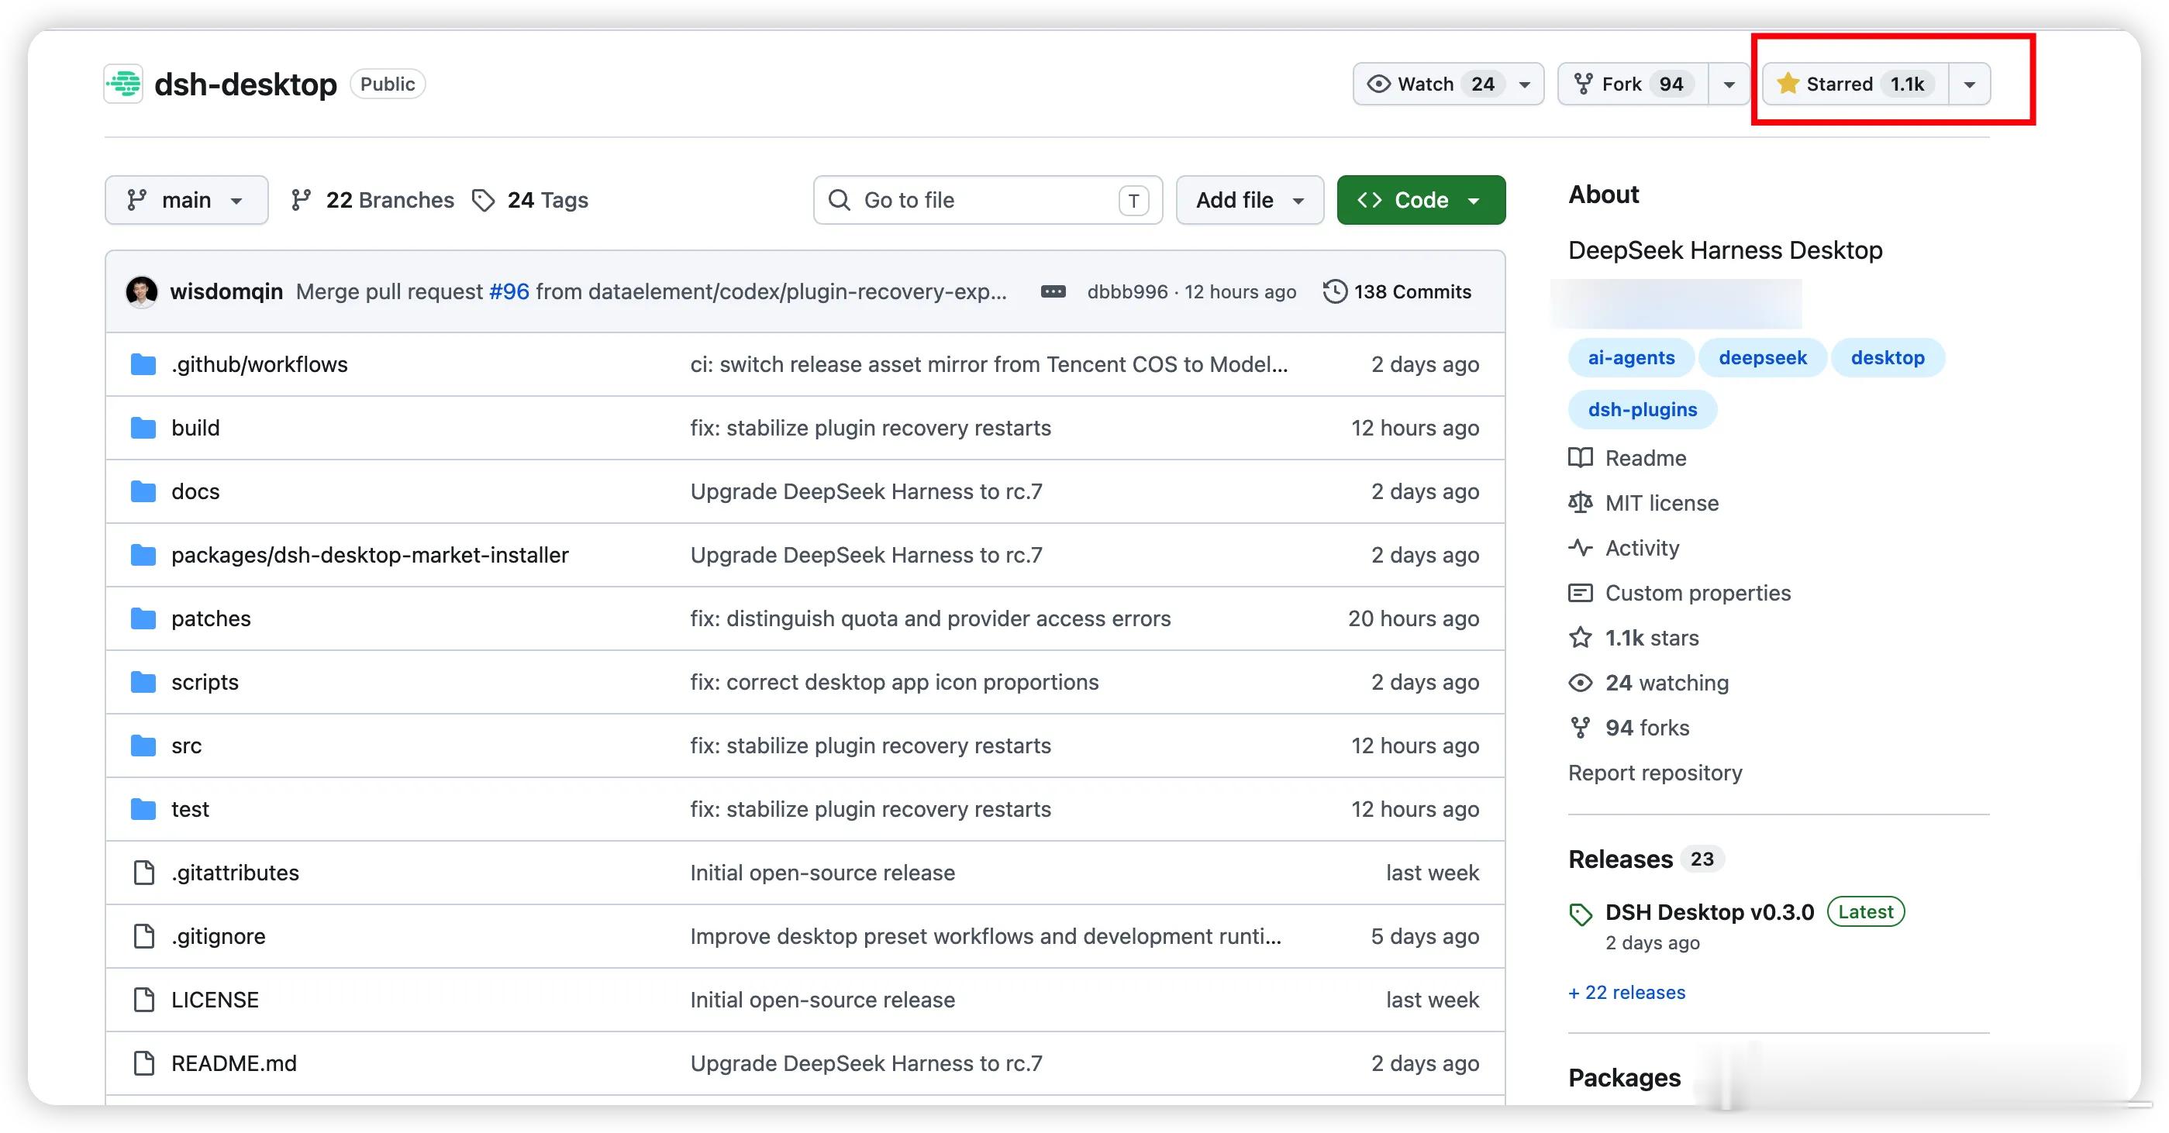The height and width of the screenshot is (1133, 2169).
Task: Click the branch icon beside 22 Branches
Action: point(301,201)
